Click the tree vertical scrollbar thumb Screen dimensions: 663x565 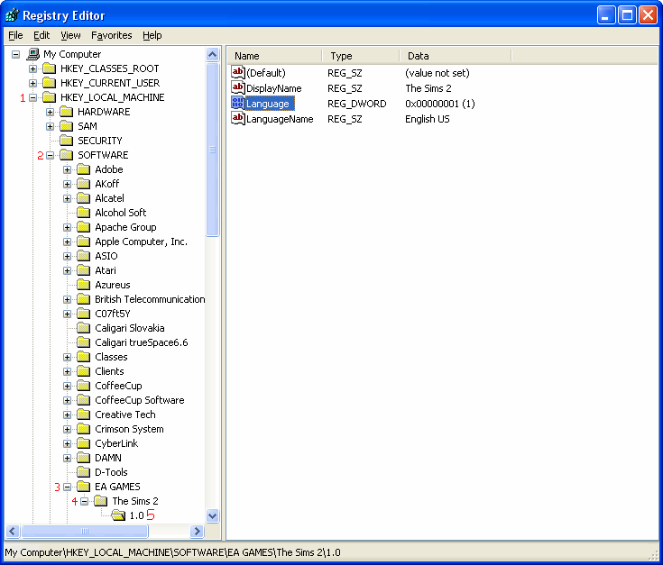212,150
